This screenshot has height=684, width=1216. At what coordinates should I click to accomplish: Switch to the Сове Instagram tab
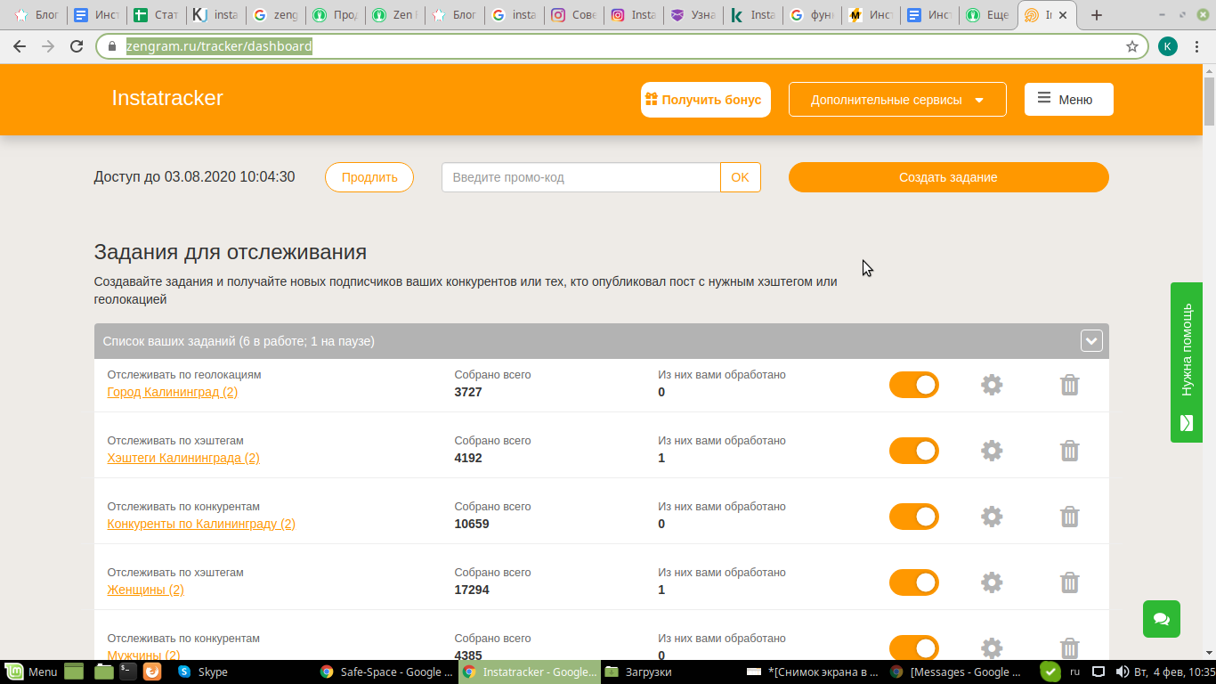coord(572,15)
